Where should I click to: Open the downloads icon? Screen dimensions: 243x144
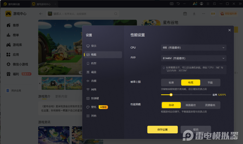point(194,14)
